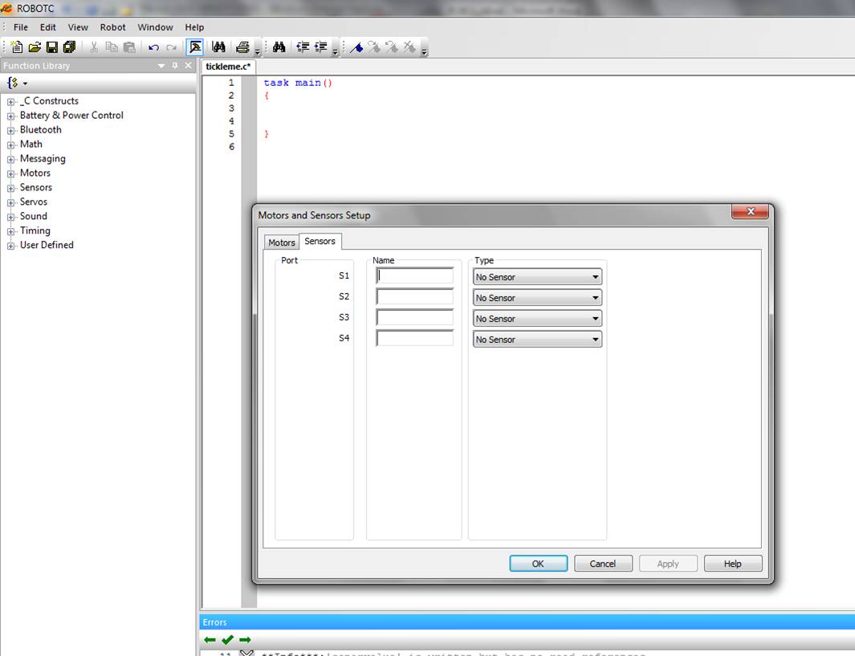Go to previous error with left green arrow
The width and height of the screenshot is (855, 656).
pos(210,640)
